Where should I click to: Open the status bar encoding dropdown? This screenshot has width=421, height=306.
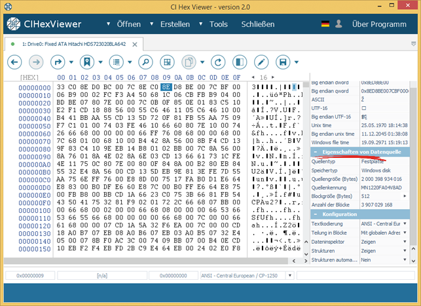tap(289, 275)
